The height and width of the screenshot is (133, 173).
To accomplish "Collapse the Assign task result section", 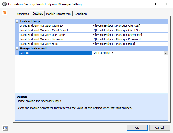I will (x=17, y=48).
